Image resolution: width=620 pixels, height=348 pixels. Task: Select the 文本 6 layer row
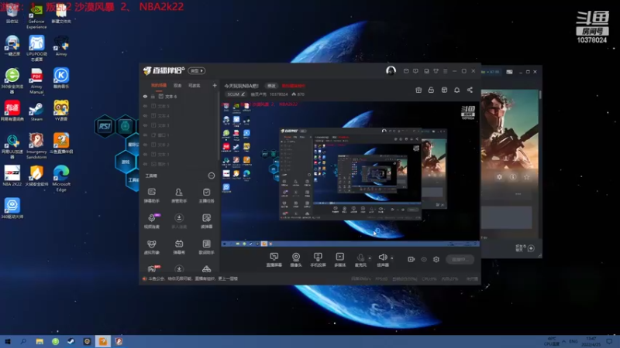click(x=180, y=96)
